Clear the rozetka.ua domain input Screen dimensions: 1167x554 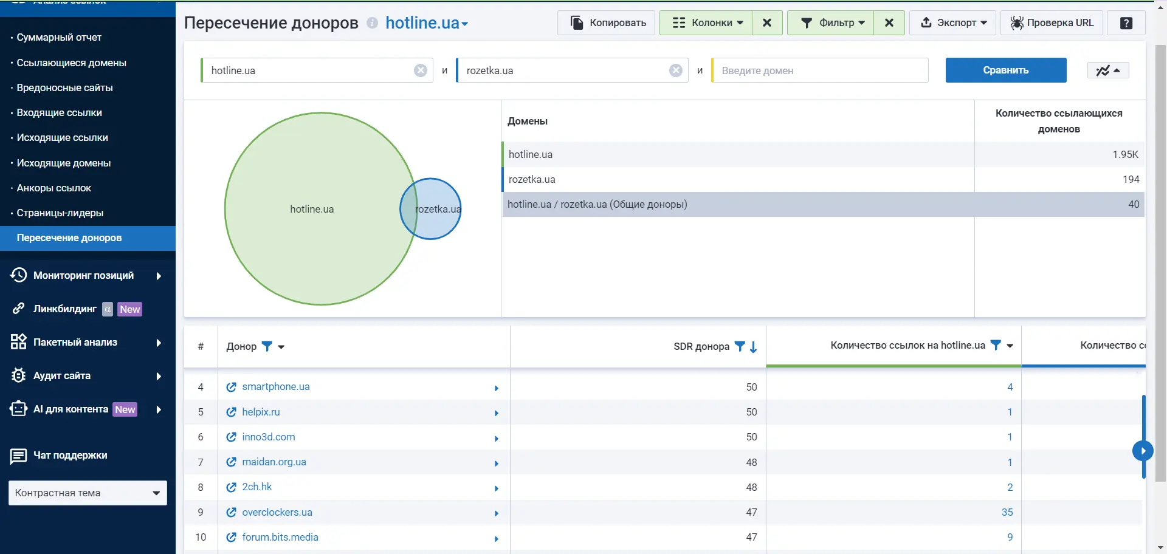[x=675, y=70]
